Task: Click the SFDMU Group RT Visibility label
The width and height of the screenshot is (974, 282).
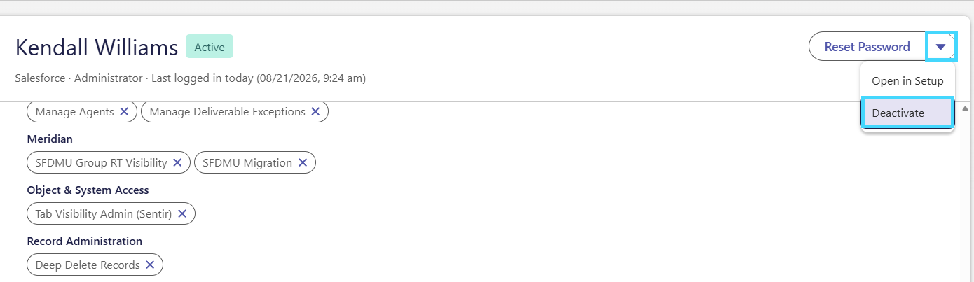Action: click(x=101, y=162)
